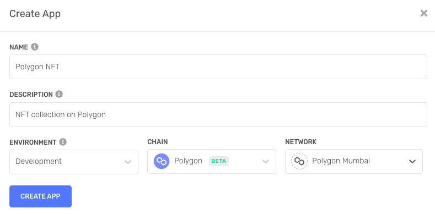Click the info icon next to NAME

(35, 47)
